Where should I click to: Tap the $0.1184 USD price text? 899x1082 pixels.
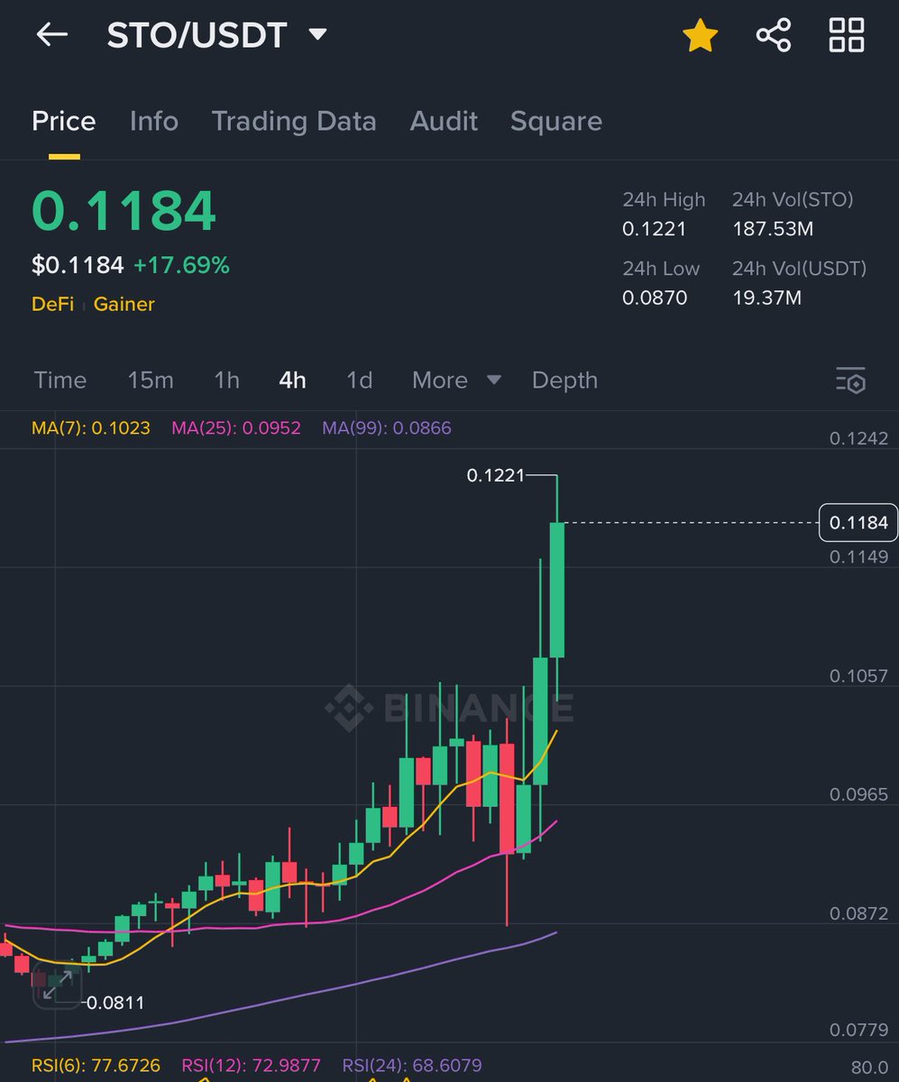click(78, 265)
